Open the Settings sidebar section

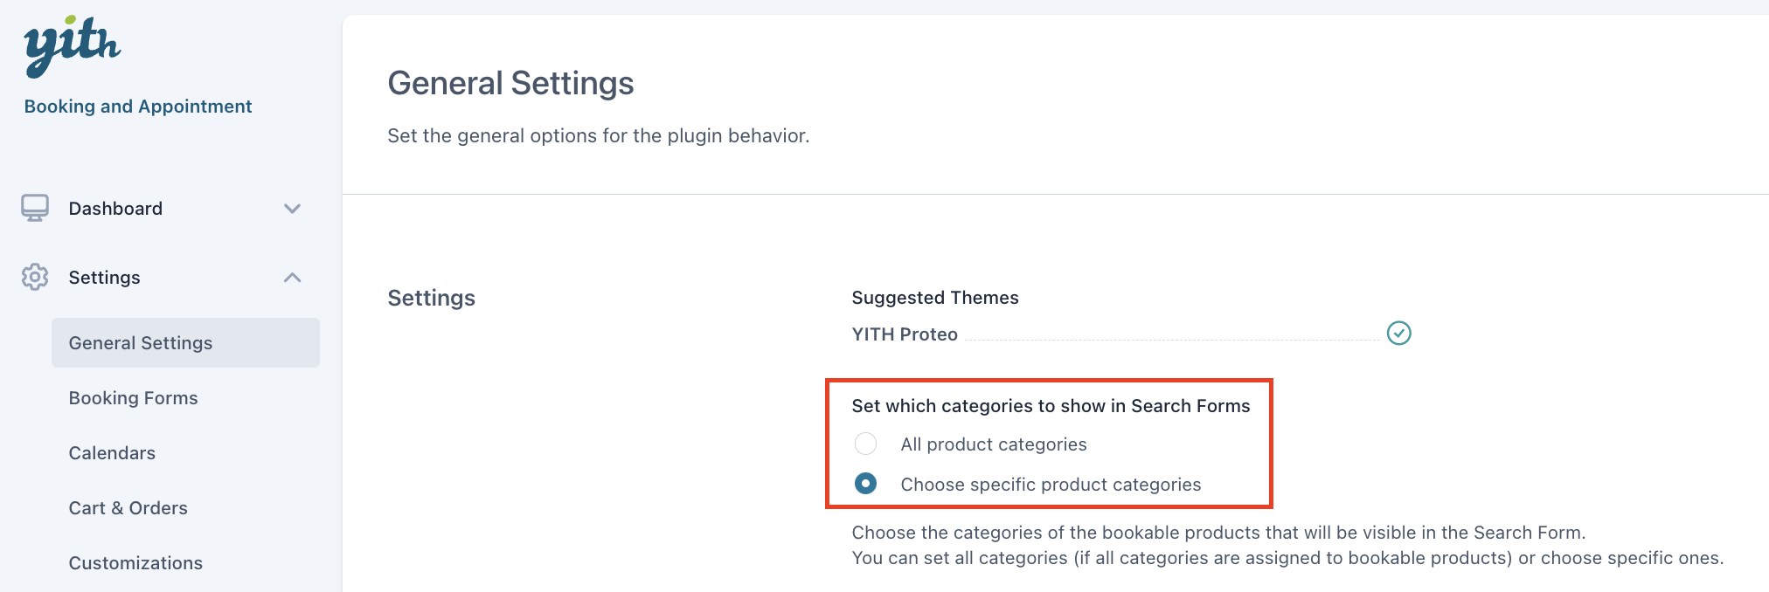click(x=104, y=278)
